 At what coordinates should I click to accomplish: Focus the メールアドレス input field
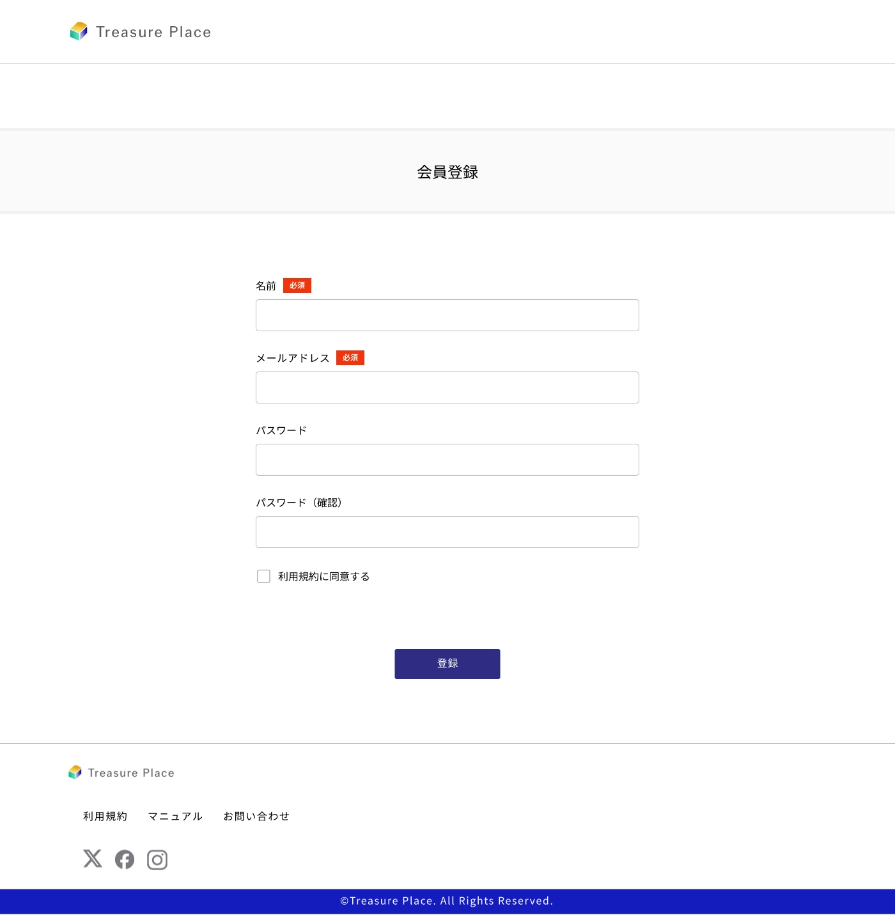(447, 387)
